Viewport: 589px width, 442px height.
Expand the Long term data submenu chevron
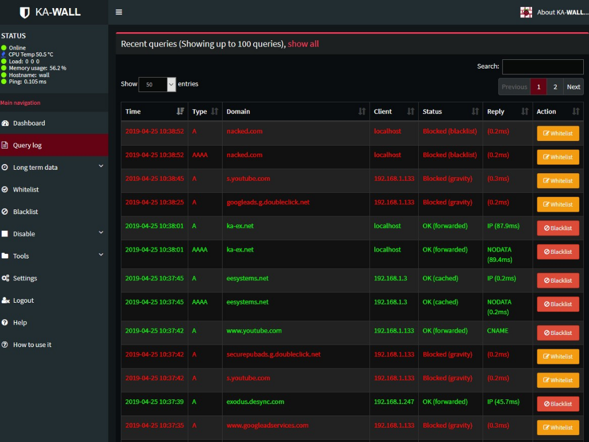(101, 166)
